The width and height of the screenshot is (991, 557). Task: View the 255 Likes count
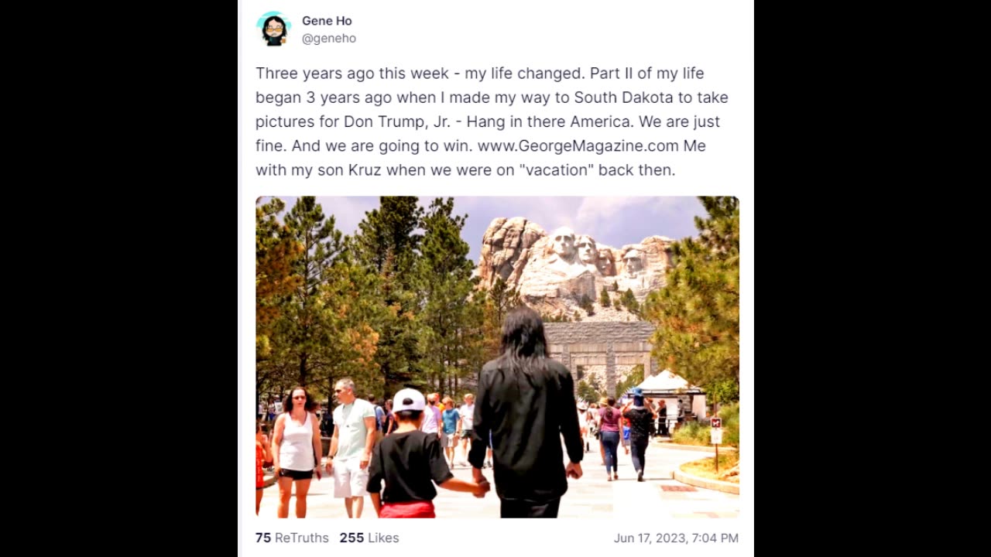pos(369,538)
